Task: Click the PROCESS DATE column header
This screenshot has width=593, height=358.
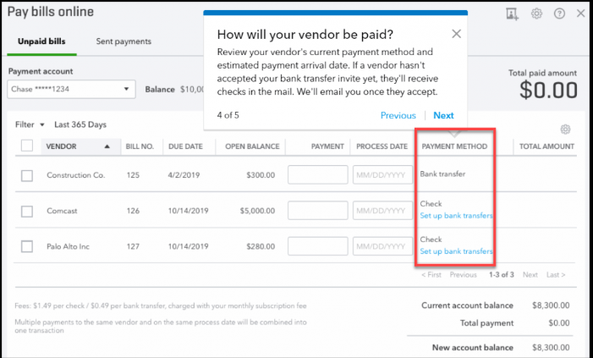Action: (382, 146)
